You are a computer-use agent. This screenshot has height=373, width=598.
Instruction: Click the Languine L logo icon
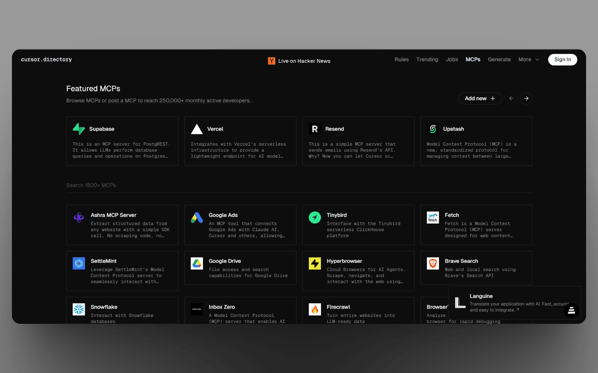click(x=460, y=303)
